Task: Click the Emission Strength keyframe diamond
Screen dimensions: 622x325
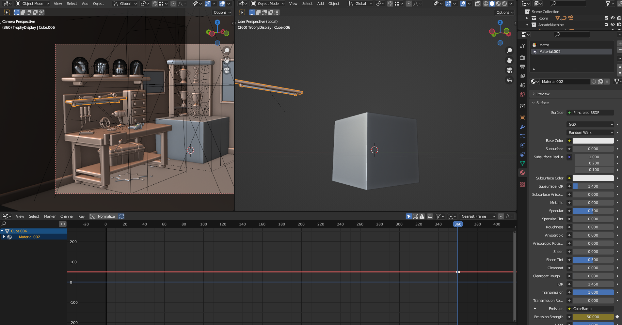Action: (617, 317)
